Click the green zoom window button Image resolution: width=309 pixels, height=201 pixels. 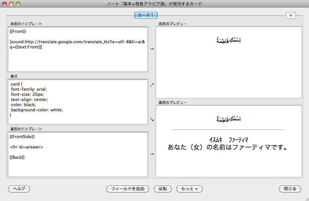[x=18, y=4]
